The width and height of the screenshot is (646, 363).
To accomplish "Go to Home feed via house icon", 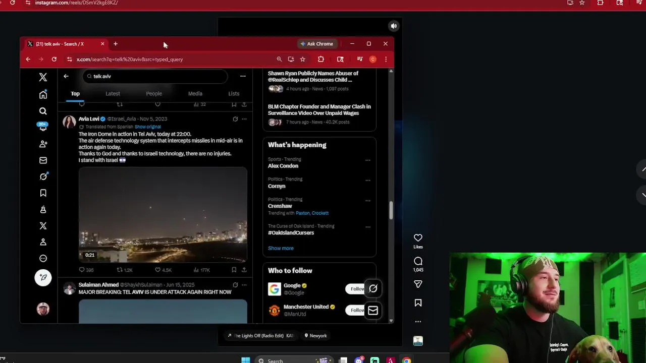I will 43,94.
